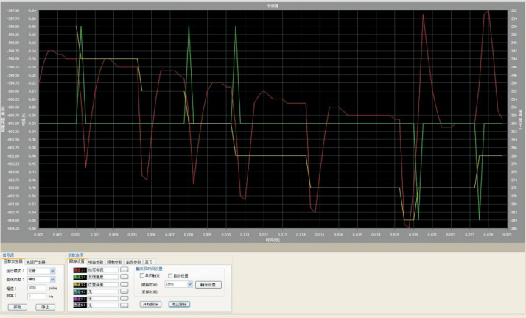Click the 触发设置 button

click(208, 283)
